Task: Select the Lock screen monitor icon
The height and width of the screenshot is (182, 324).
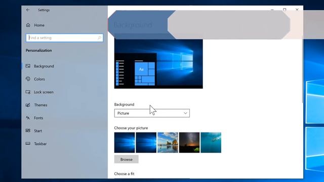Action: [x=28, y=92]
